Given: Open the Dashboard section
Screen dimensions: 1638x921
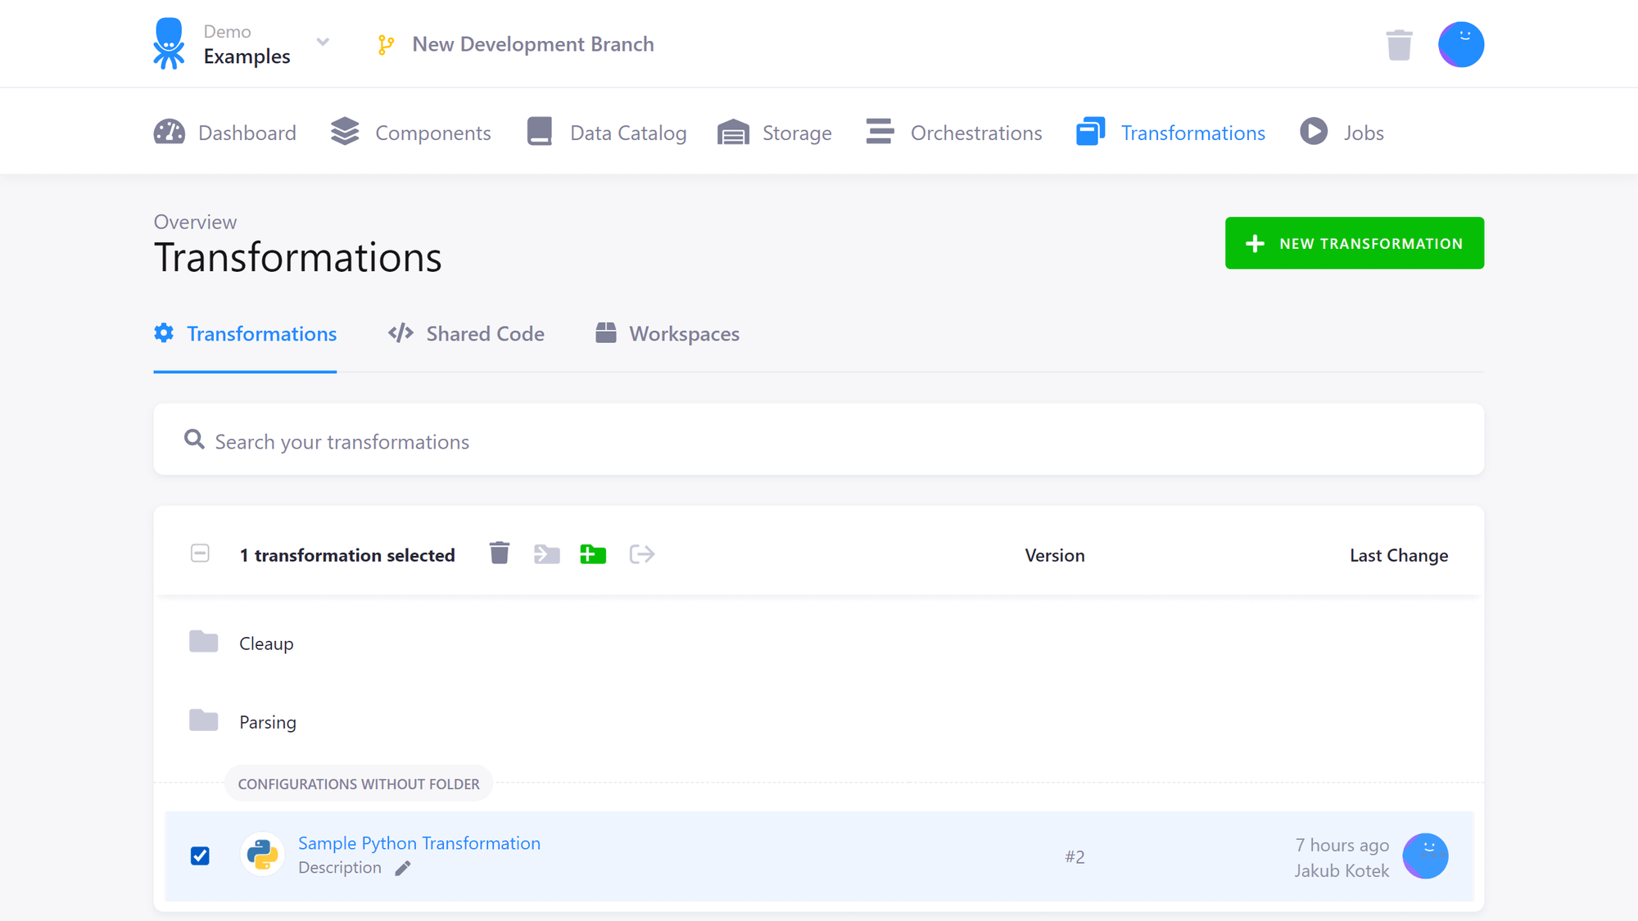Looking at the screenshot, I should tap(225, 132).
